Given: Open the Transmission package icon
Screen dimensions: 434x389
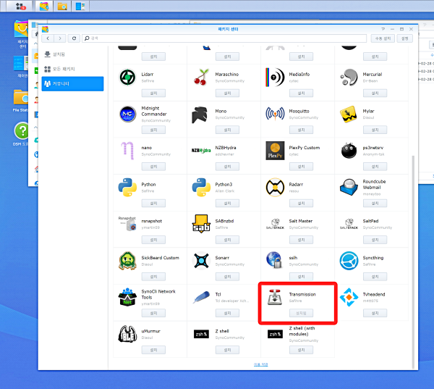Looking at the screenshot, I should [x=275, y=297].
